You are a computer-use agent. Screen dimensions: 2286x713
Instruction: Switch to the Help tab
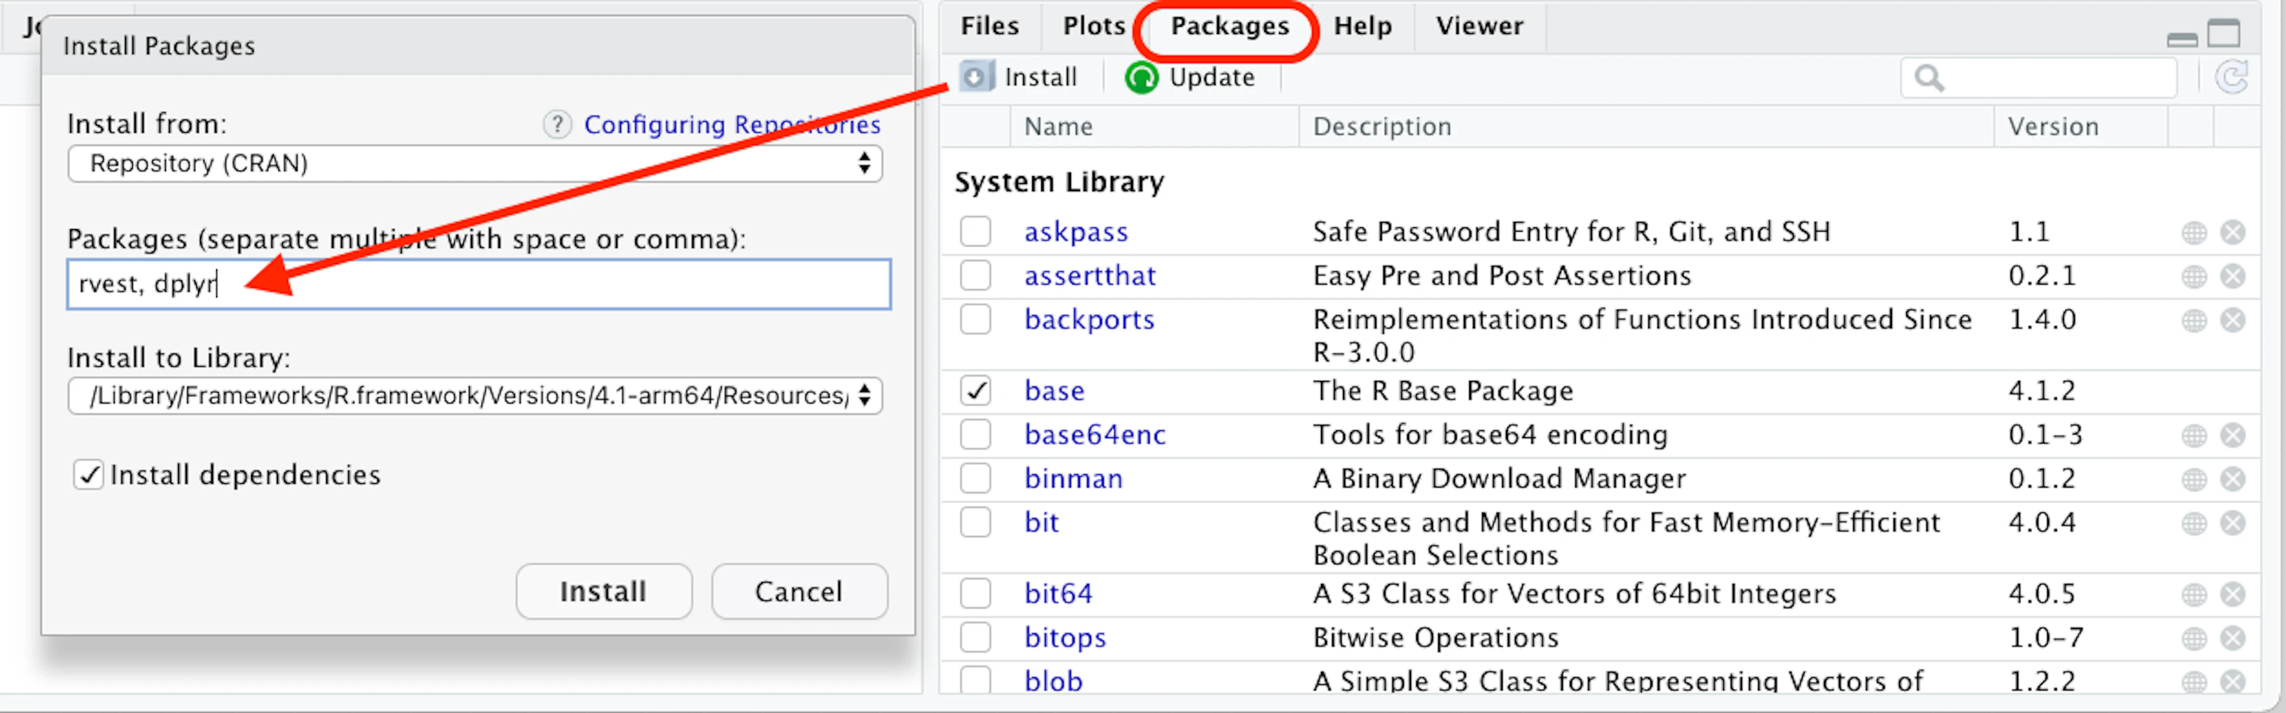tap(1362, 27)
